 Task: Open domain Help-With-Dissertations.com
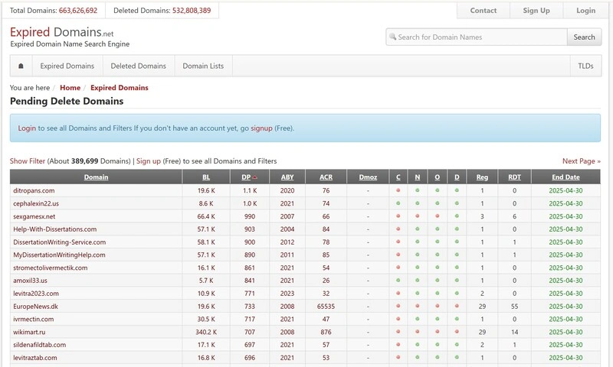pyautogui.click(x=54, y=229)
